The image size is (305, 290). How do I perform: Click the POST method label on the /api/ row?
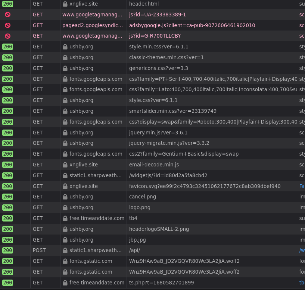click(39, 250)
